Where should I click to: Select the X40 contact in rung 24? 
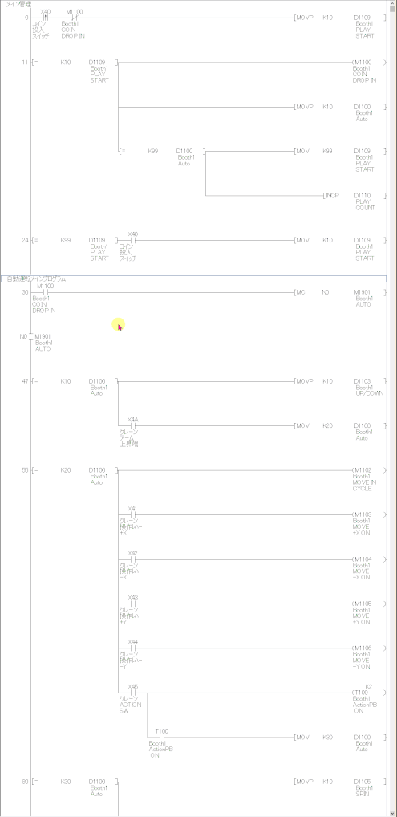[133, 241]
